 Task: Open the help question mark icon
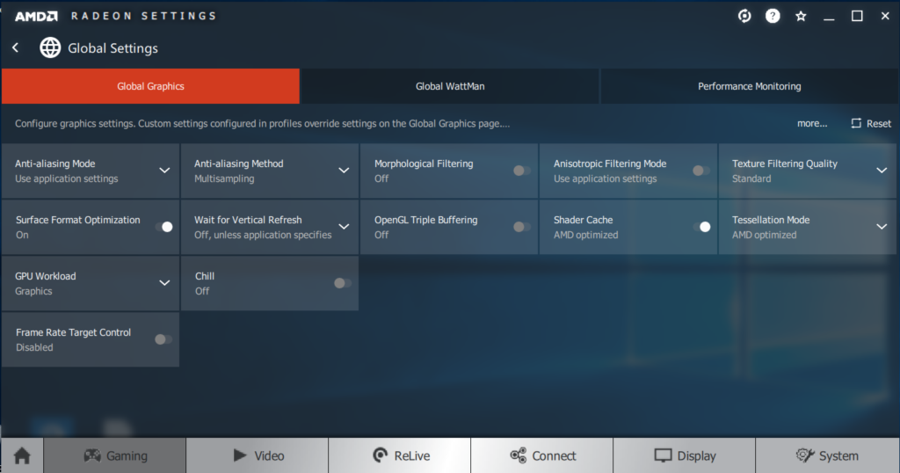coord(773,16)
